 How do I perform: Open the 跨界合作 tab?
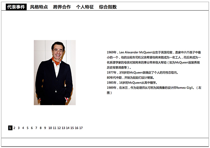click(x=62, y=7)
